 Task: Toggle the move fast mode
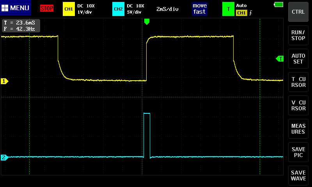click(x=199, y=9)
